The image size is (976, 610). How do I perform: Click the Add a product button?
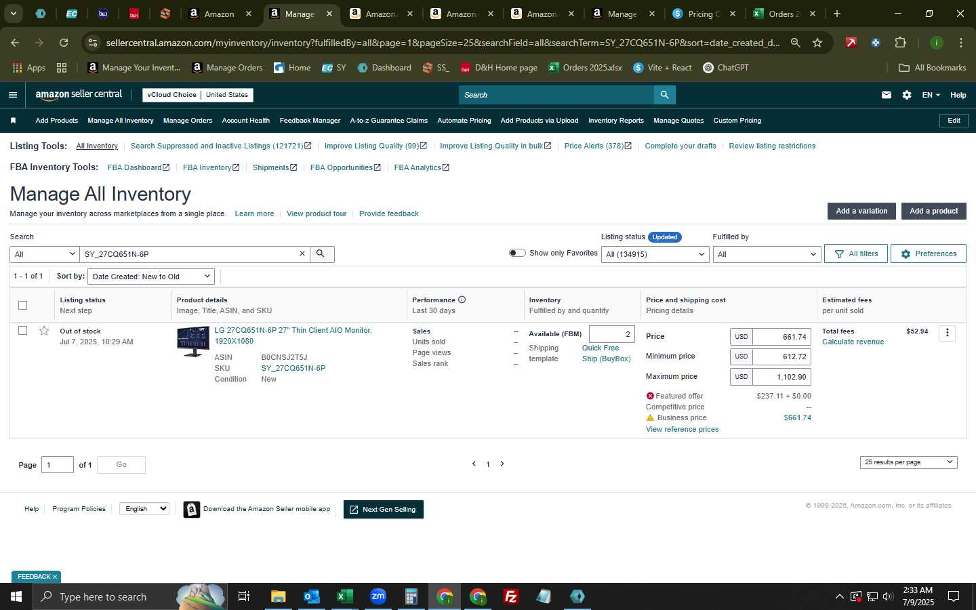pyautogui.click(x=933, y=211)
